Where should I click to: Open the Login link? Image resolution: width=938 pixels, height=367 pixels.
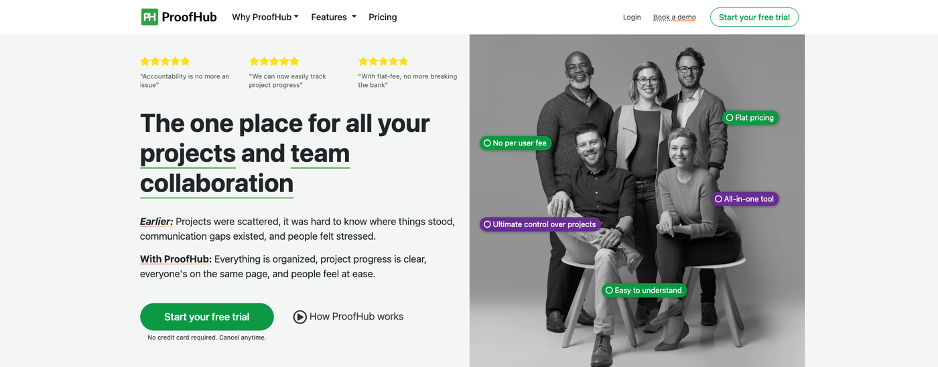632,17
